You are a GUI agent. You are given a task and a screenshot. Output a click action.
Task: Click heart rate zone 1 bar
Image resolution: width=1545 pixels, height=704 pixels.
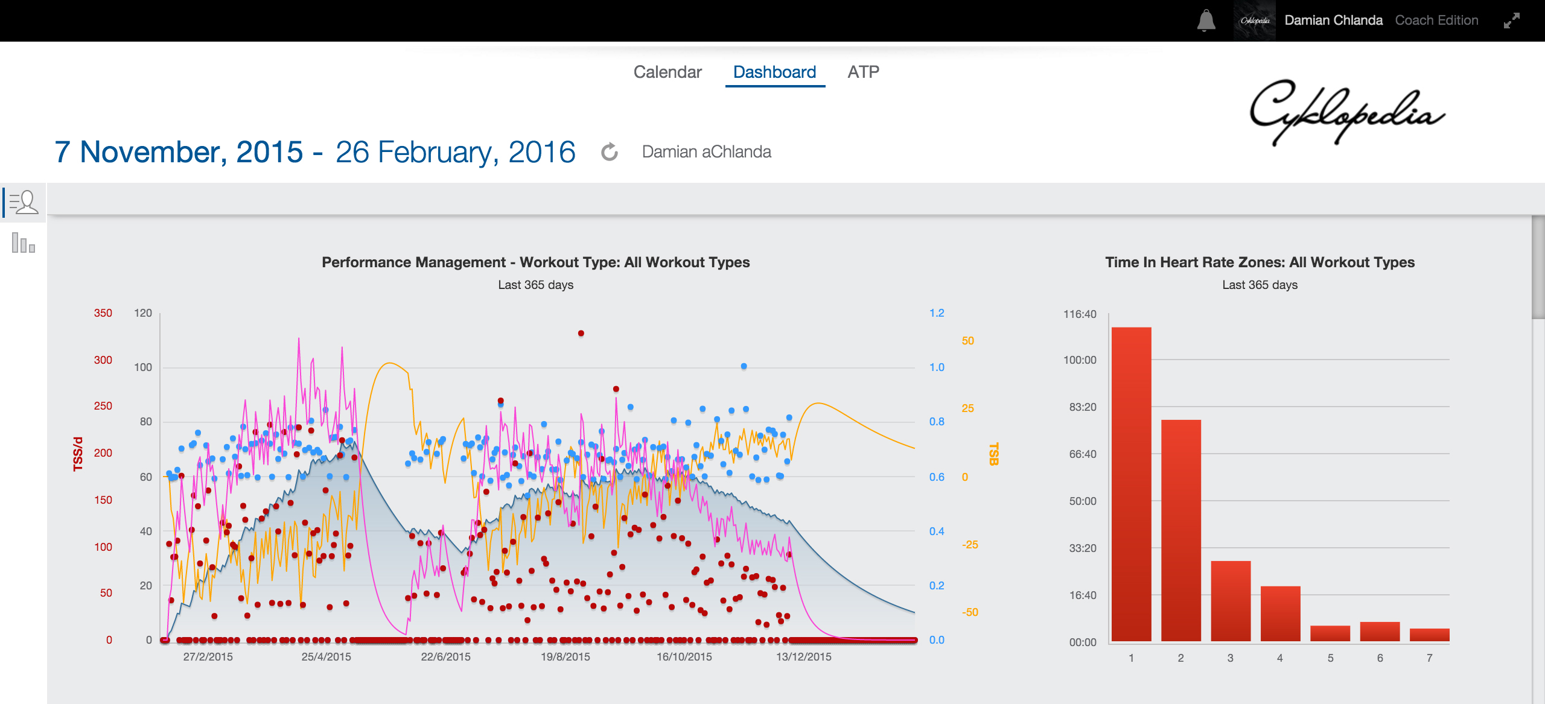pyautogui.click(x=1131, y=483)
